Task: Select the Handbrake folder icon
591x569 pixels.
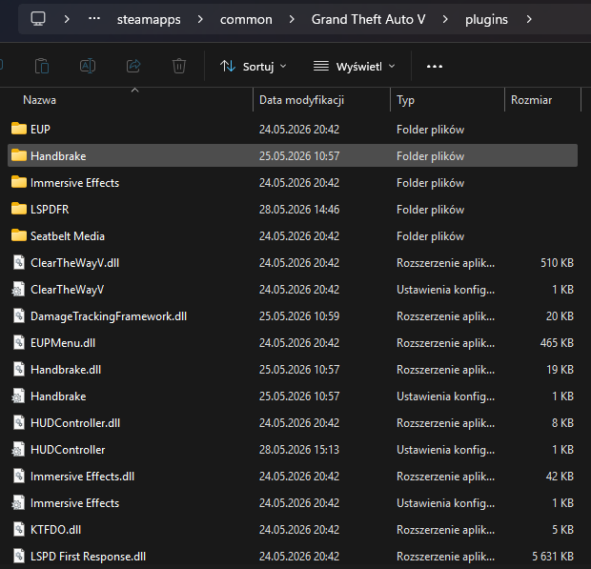Action: 19,155
